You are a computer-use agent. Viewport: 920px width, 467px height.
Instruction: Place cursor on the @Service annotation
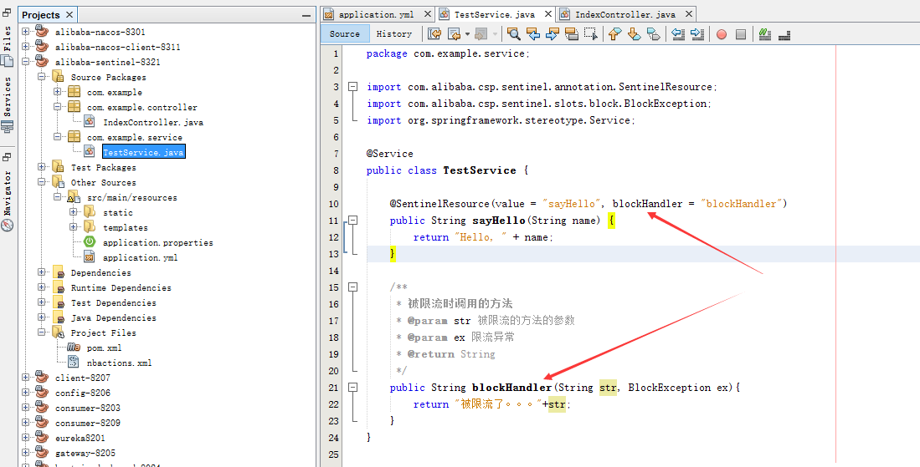click(x=389, y=154)
